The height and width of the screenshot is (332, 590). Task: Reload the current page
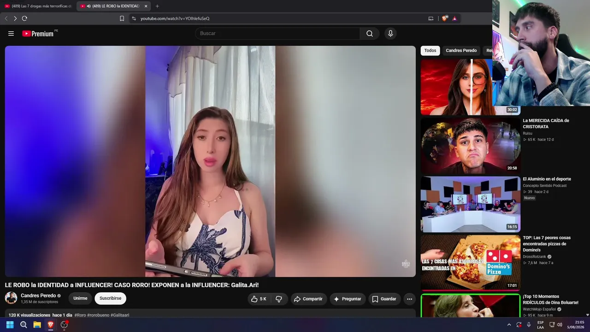[x=24, y=18]
